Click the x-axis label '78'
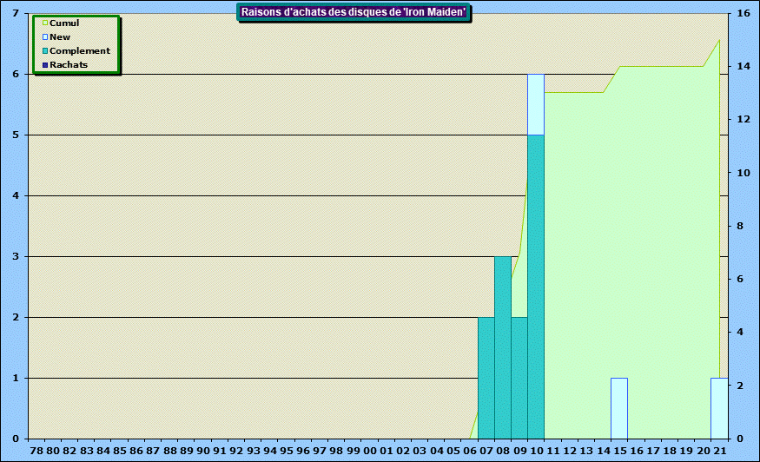Screen dimensions: 760x462 tap(36, 452)
